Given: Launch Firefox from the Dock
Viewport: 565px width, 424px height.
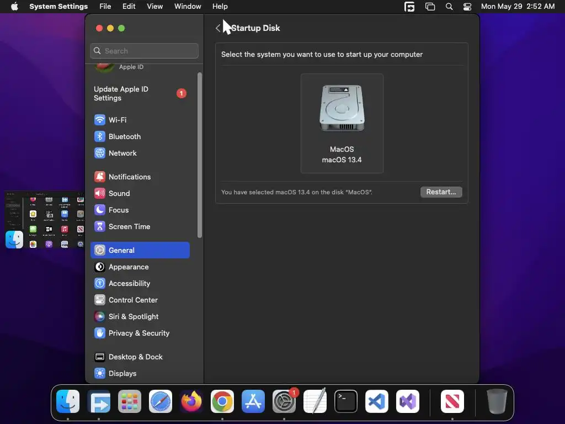Looking at the screenshot, I should tap(191, 401).
